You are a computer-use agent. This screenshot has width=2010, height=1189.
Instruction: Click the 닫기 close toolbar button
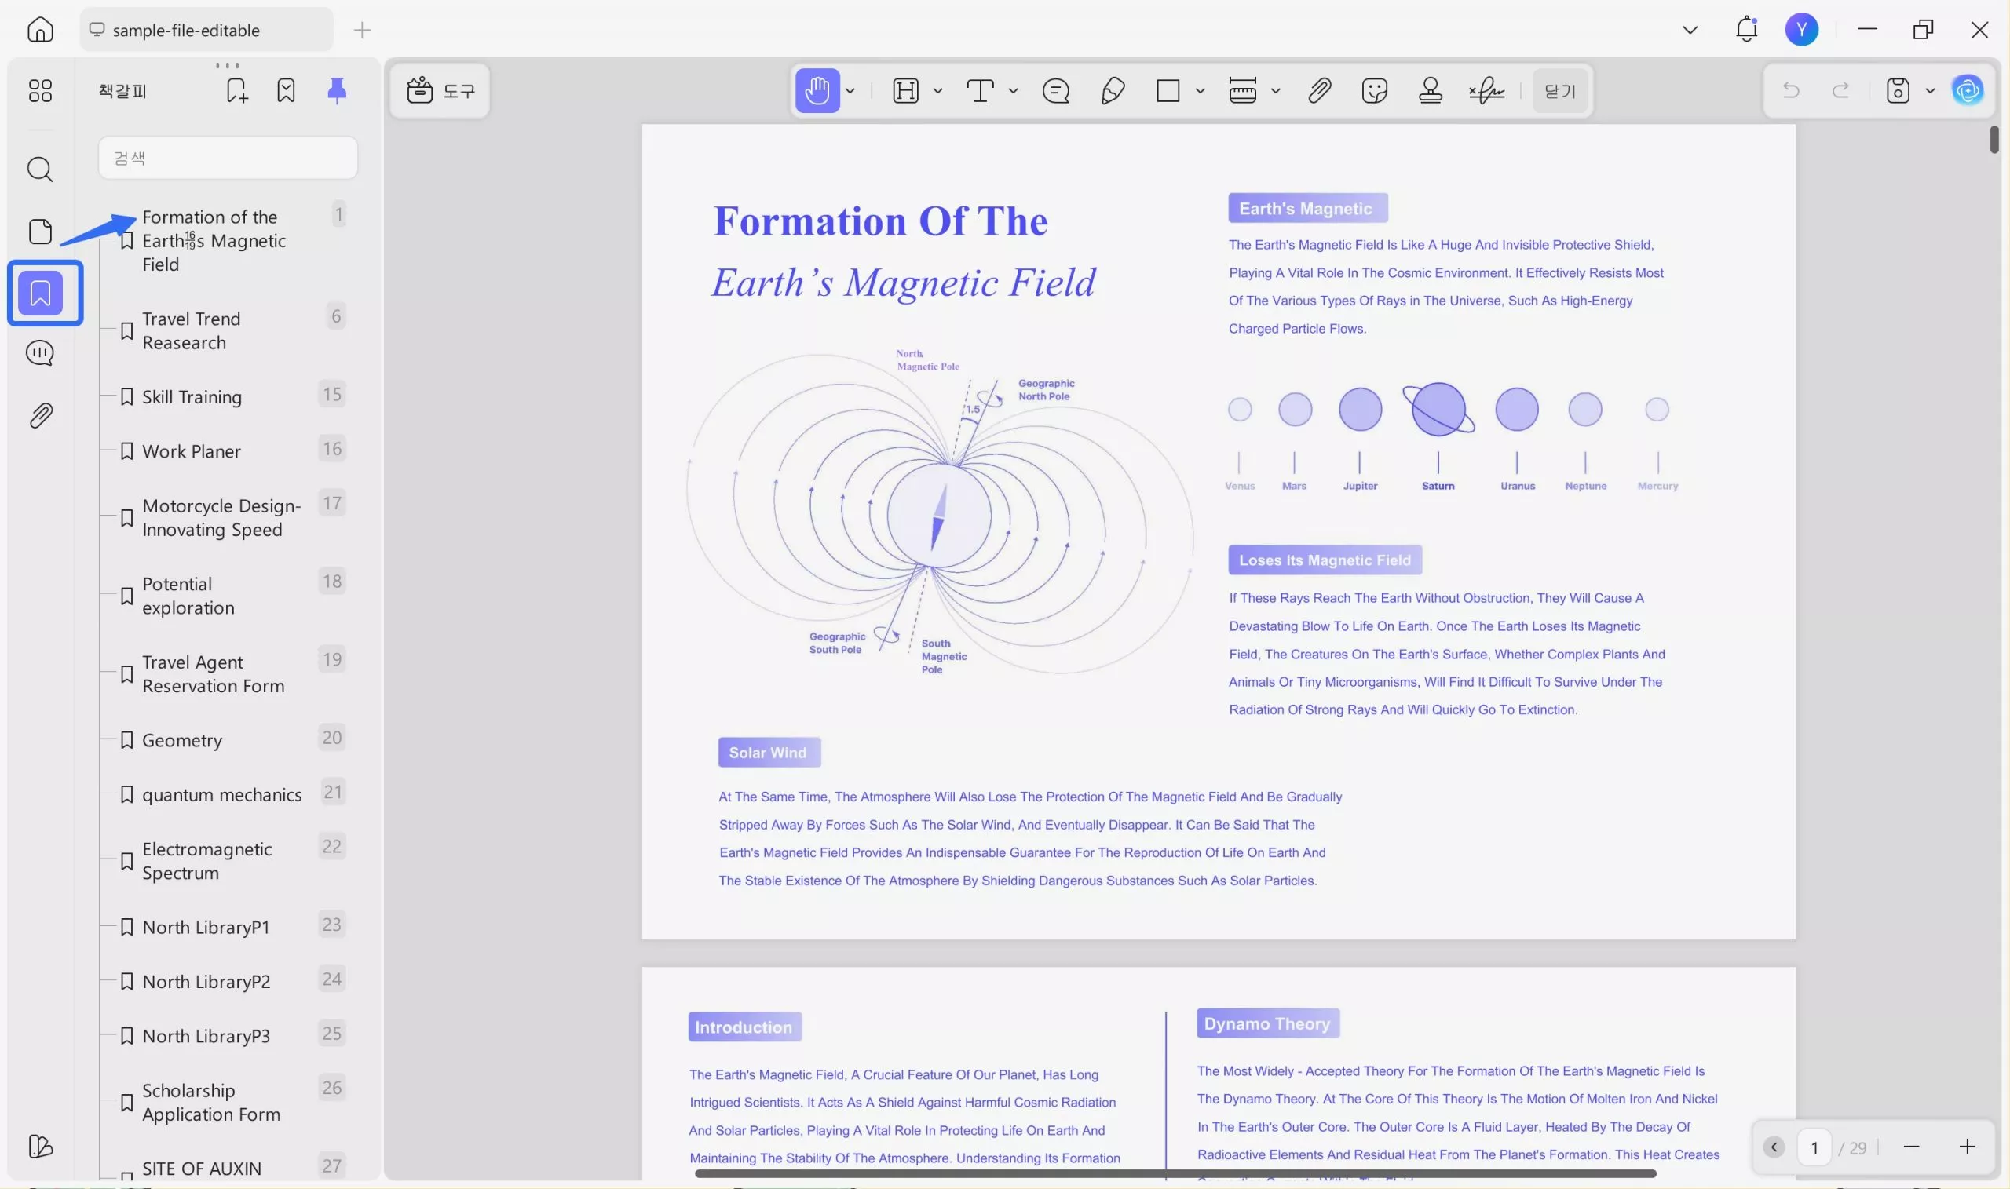click(x=1559, y=90)
